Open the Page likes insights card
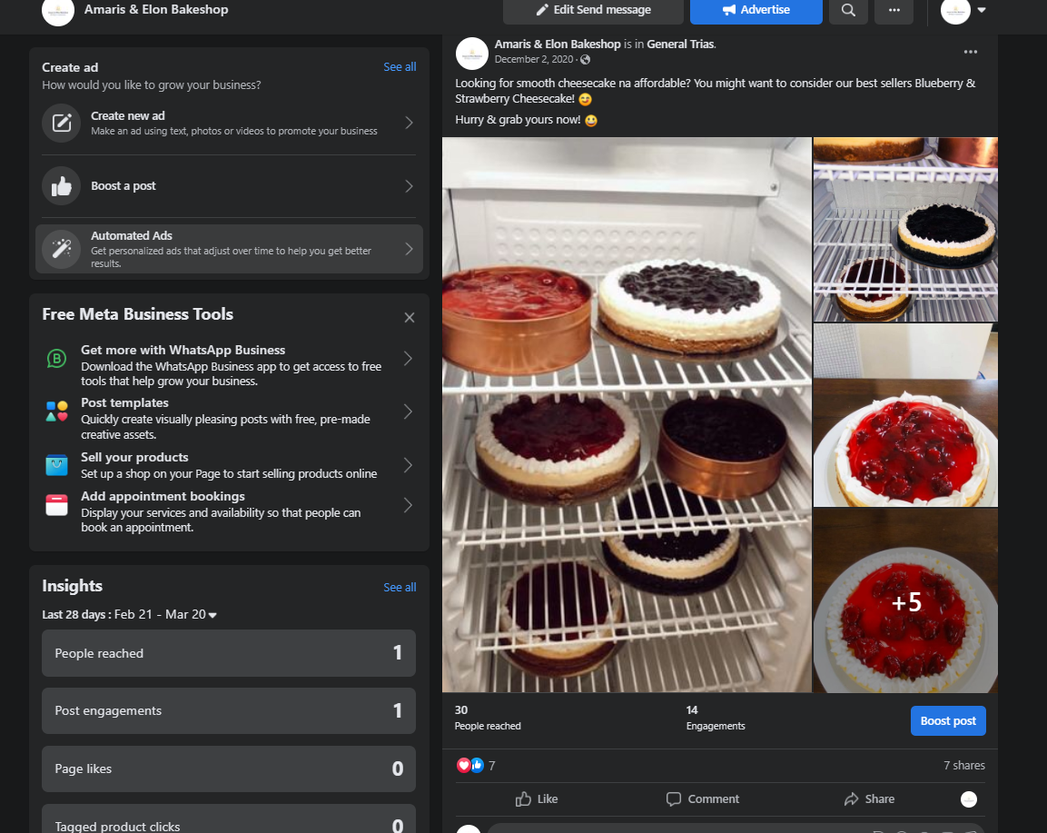Viewport: 1047px width, 833px height. click(228, 769)
